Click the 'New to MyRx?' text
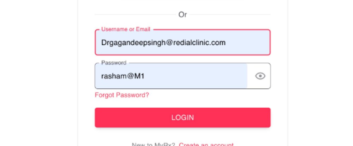This screenshot has height=146, width=353. click(x=154, y=144)
